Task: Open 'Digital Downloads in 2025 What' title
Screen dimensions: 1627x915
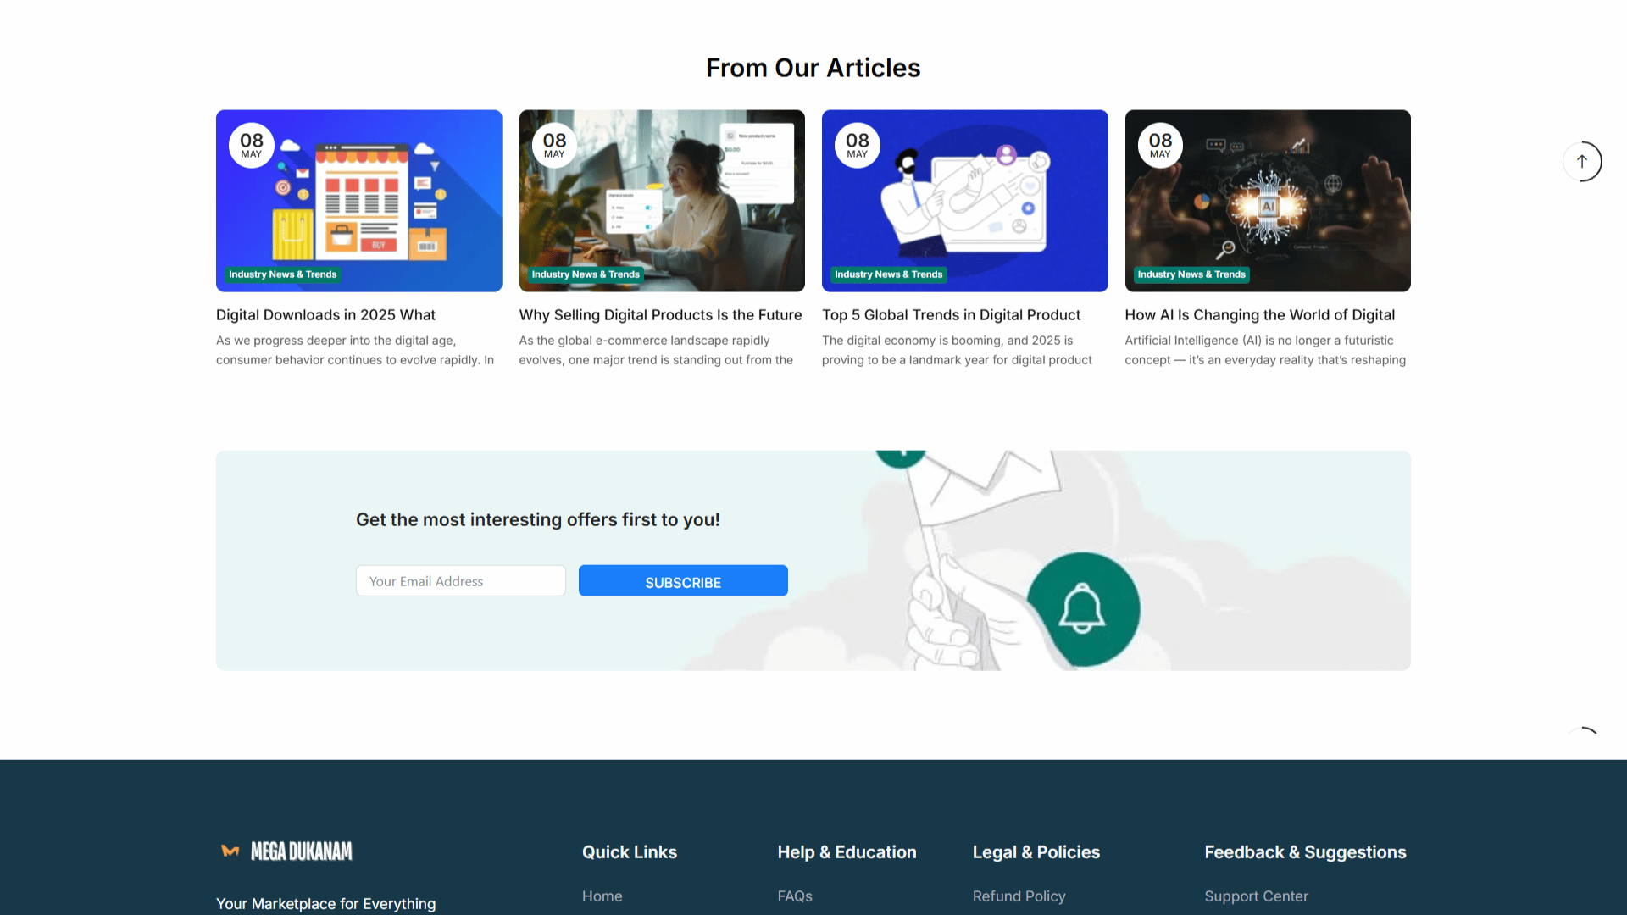Action: point(325,315)
